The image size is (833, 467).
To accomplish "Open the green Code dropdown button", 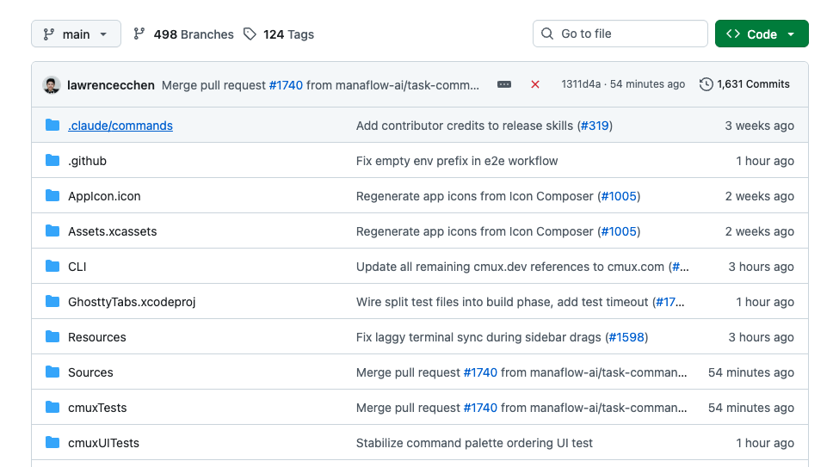I will pos(762,34).
